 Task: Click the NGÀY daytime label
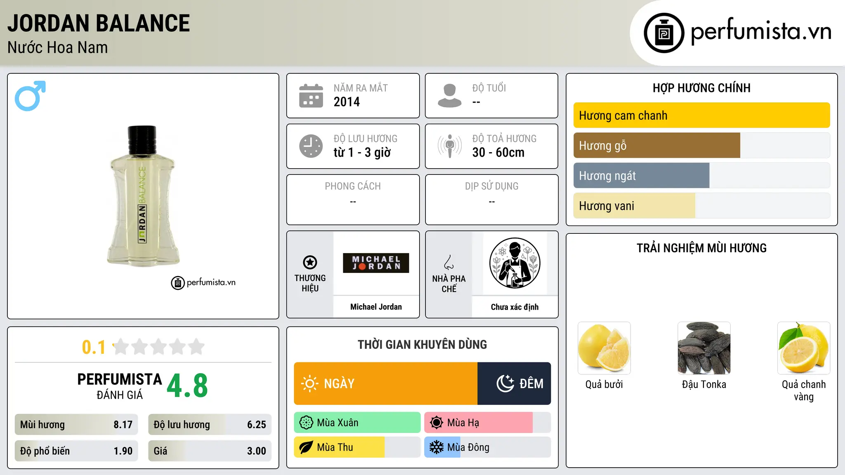339,383
